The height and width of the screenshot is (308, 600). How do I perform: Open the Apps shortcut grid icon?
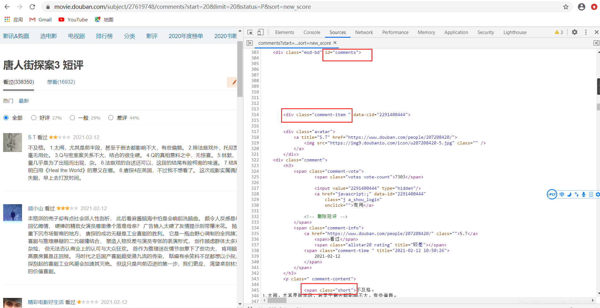point(7,20)
